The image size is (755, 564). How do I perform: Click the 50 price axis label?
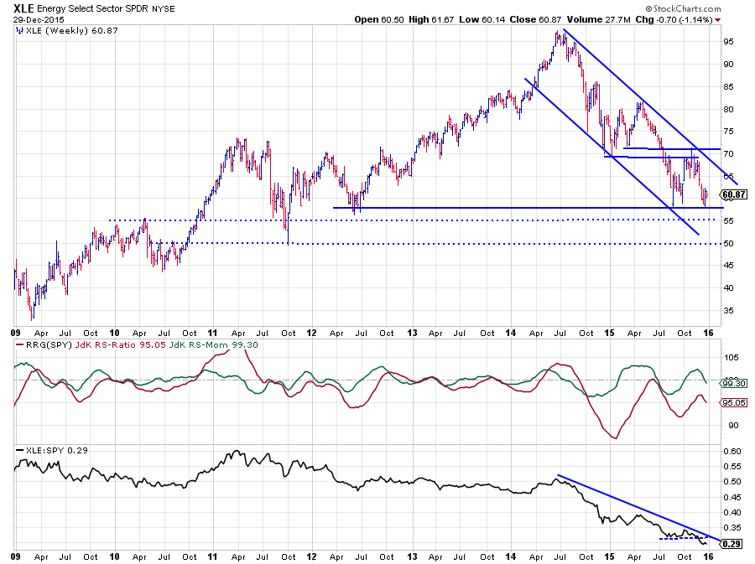pyautogui.click(x=728, y=244)
